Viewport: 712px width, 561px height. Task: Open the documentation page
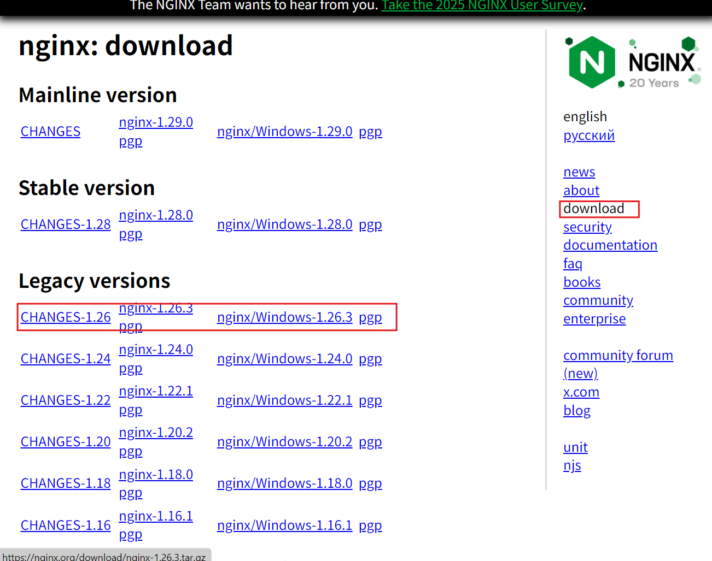tap(610, 245)
